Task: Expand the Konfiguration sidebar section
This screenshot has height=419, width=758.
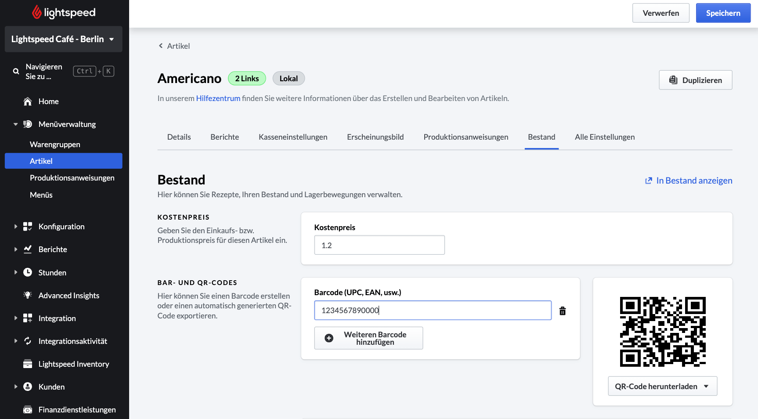Action: [x=16, y=227]
